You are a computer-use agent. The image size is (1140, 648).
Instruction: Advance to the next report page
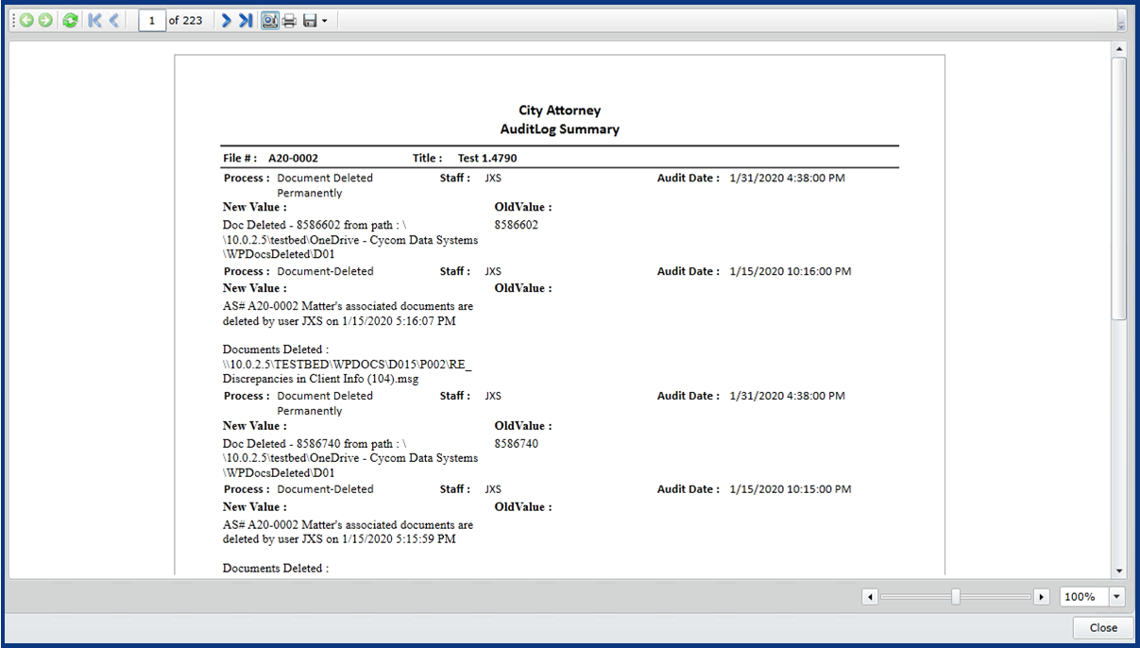[224, 20]
